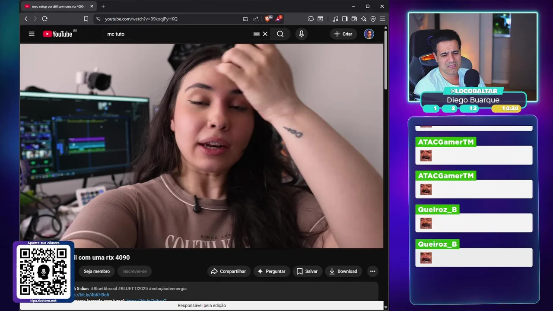Open the browser extensions puzzle icon
This screenshot has height=311, width=553.
tap(311, 19)
